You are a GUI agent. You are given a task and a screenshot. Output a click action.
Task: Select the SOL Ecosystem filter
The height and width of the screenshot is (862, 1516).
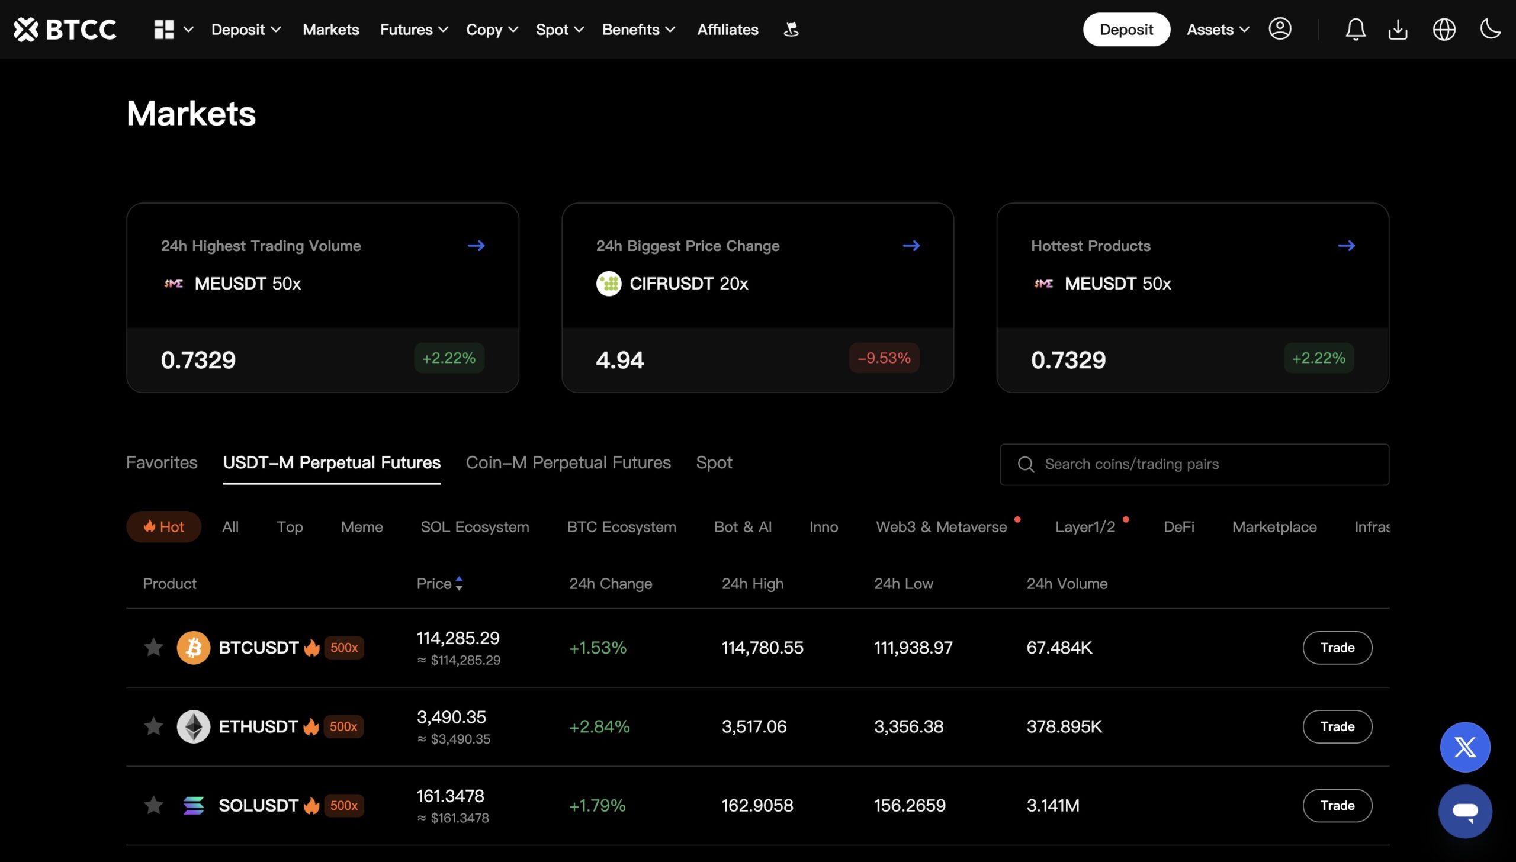coord(475,527)
